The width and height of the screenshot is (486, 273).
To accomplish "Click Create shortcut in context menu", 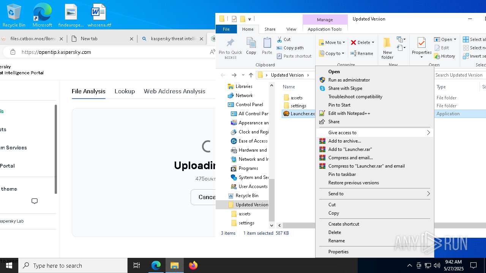I will [374, 224].
